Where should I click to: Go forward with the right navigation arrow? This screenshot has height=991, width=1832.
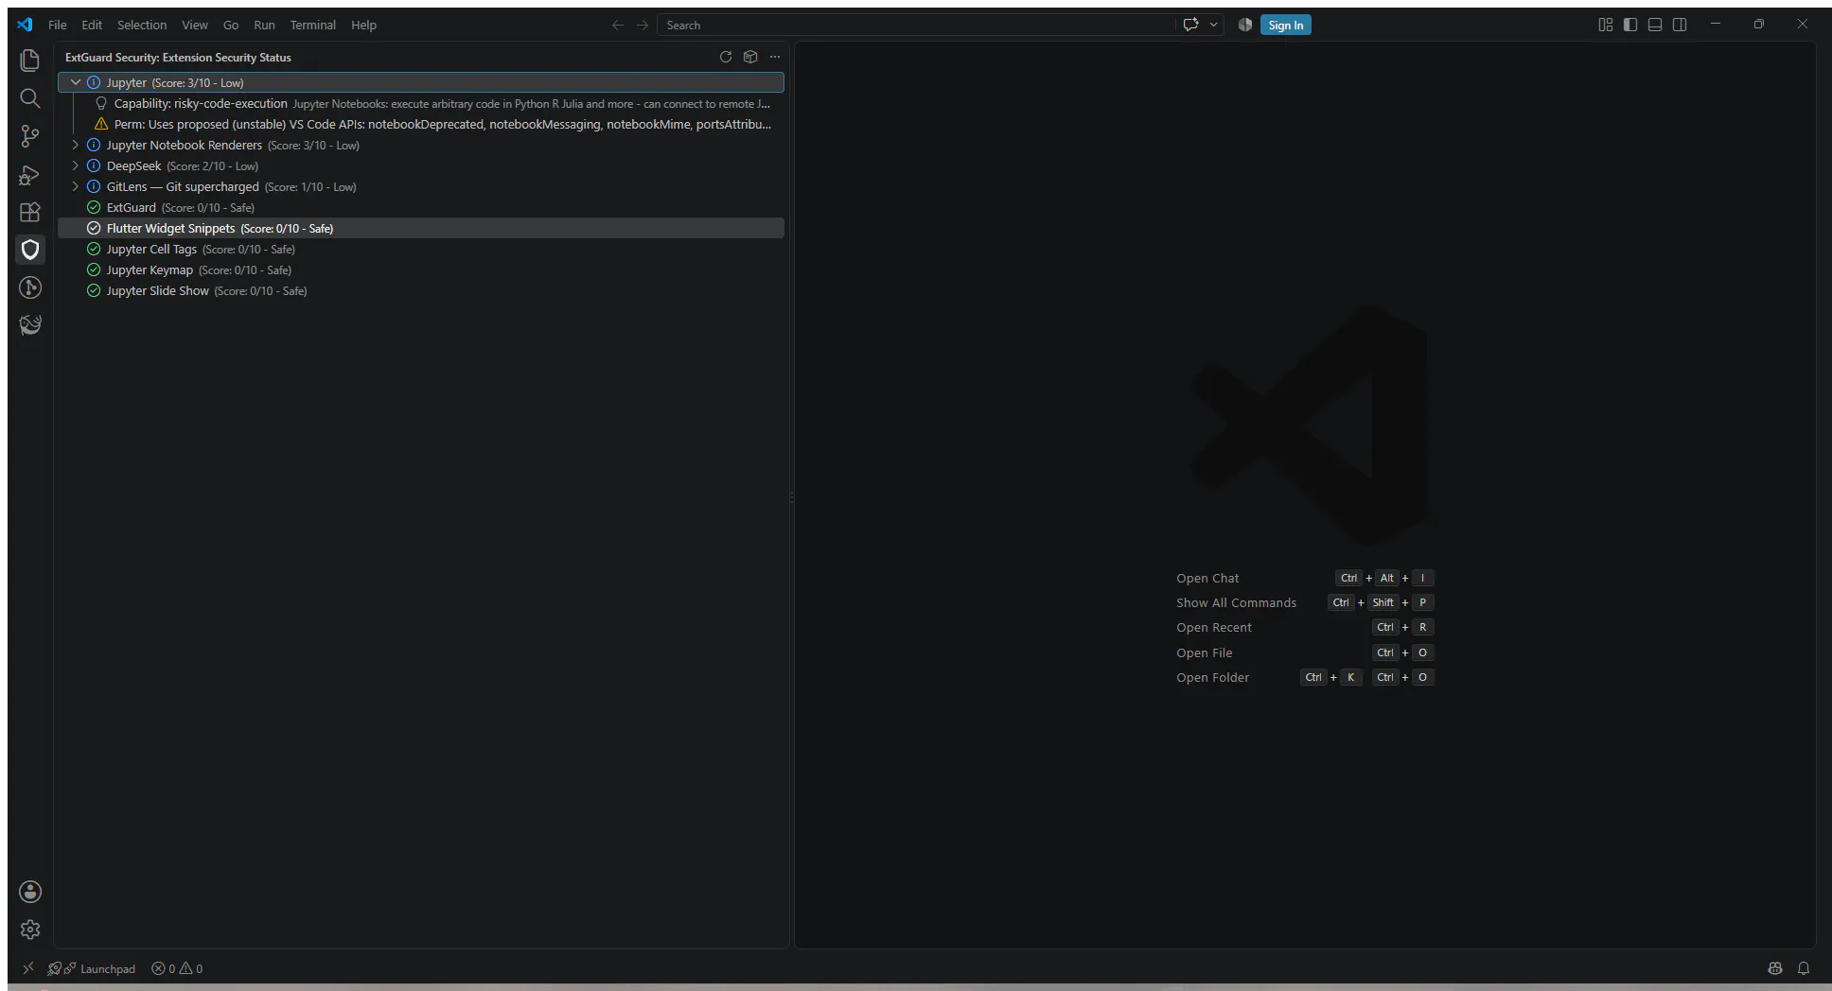(643, 25)
